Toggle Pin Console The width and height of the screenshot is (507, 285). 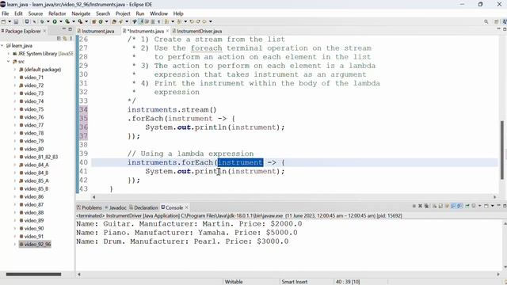467,206
